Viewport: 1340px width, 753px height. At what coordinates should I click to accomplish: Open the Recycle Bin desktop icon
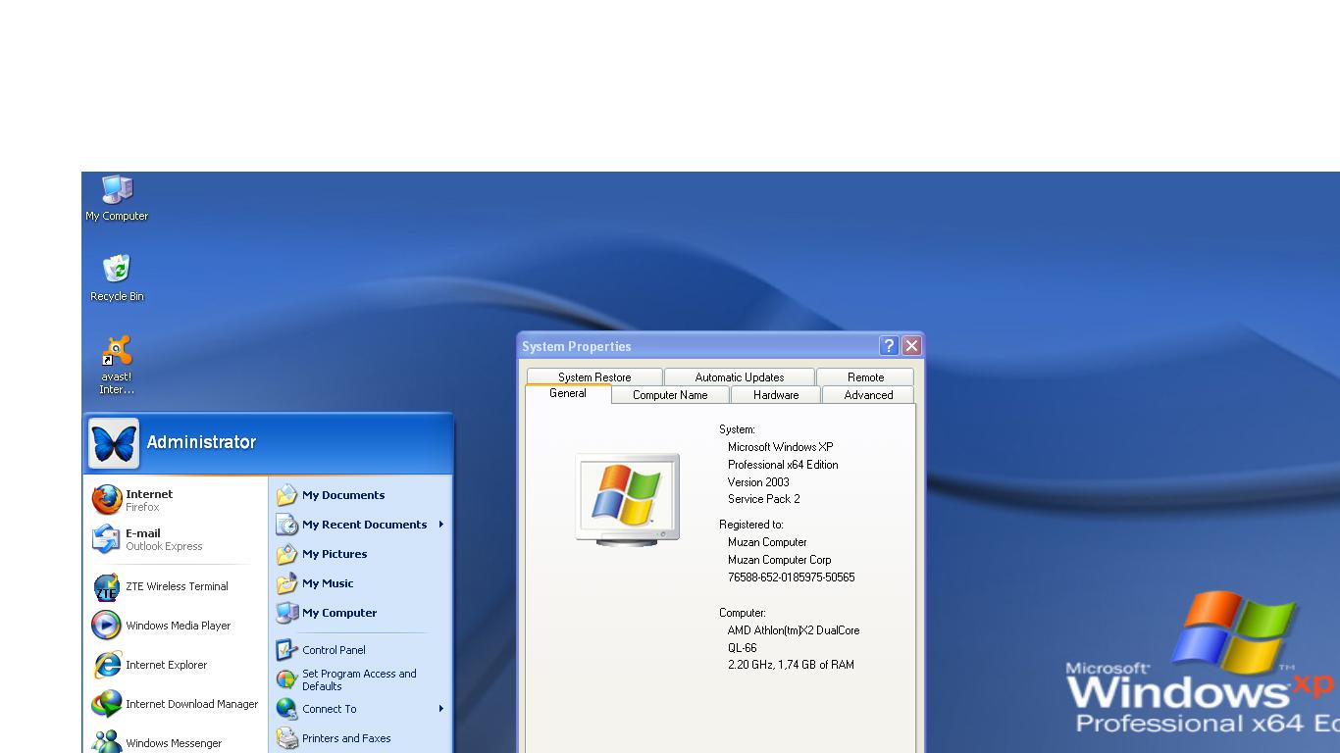(117, 277)
